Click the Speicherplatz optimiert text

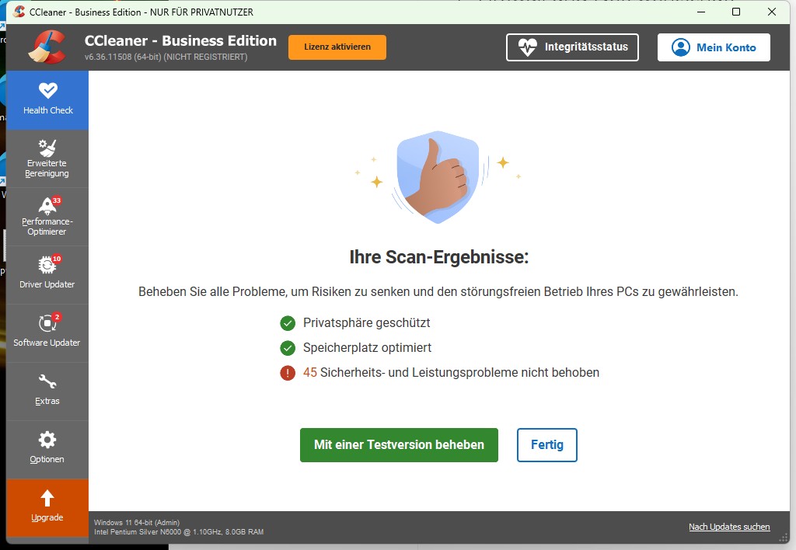point(367,347)
